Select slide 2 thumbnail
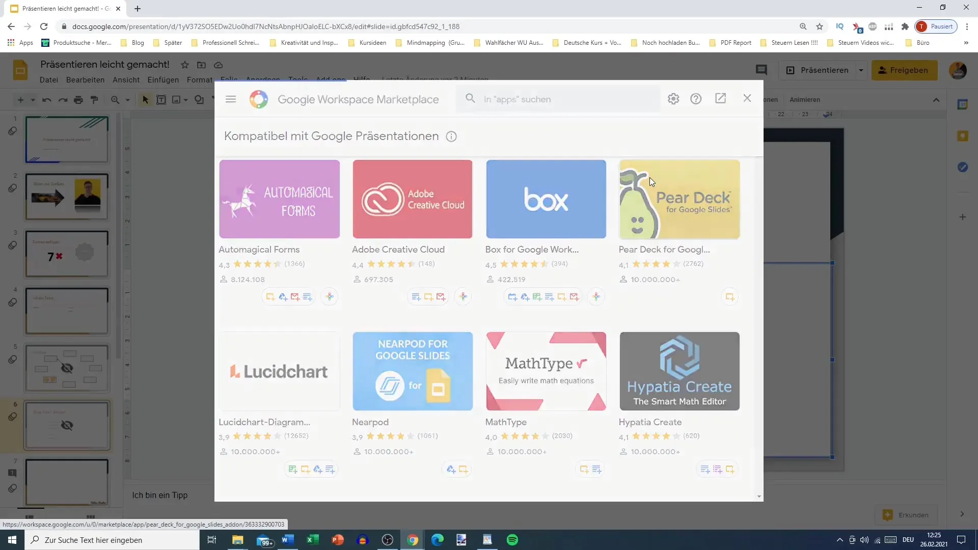Viewport: 978px width, 550px height. click(67, 197)
